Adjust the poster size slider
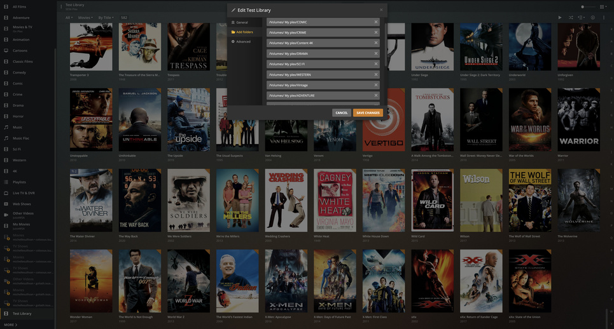Viewport: 614px width, 329px height. 587,6
